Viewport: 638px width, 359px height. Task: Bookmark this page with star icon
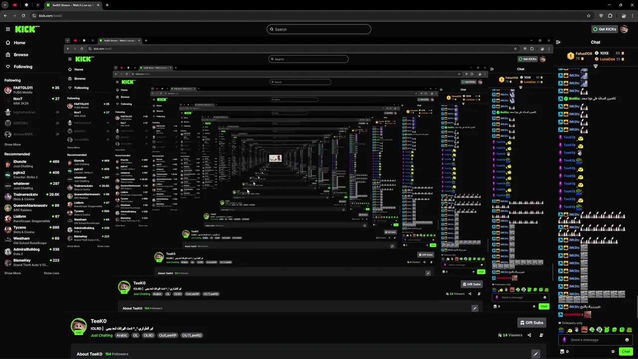point(588,15)
